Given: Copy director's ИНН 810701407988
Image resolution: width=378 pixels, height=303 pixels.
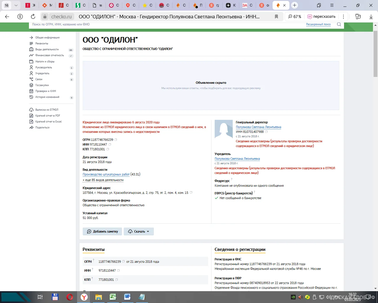Looking at the screenshot, I should [x=266, y=132].
